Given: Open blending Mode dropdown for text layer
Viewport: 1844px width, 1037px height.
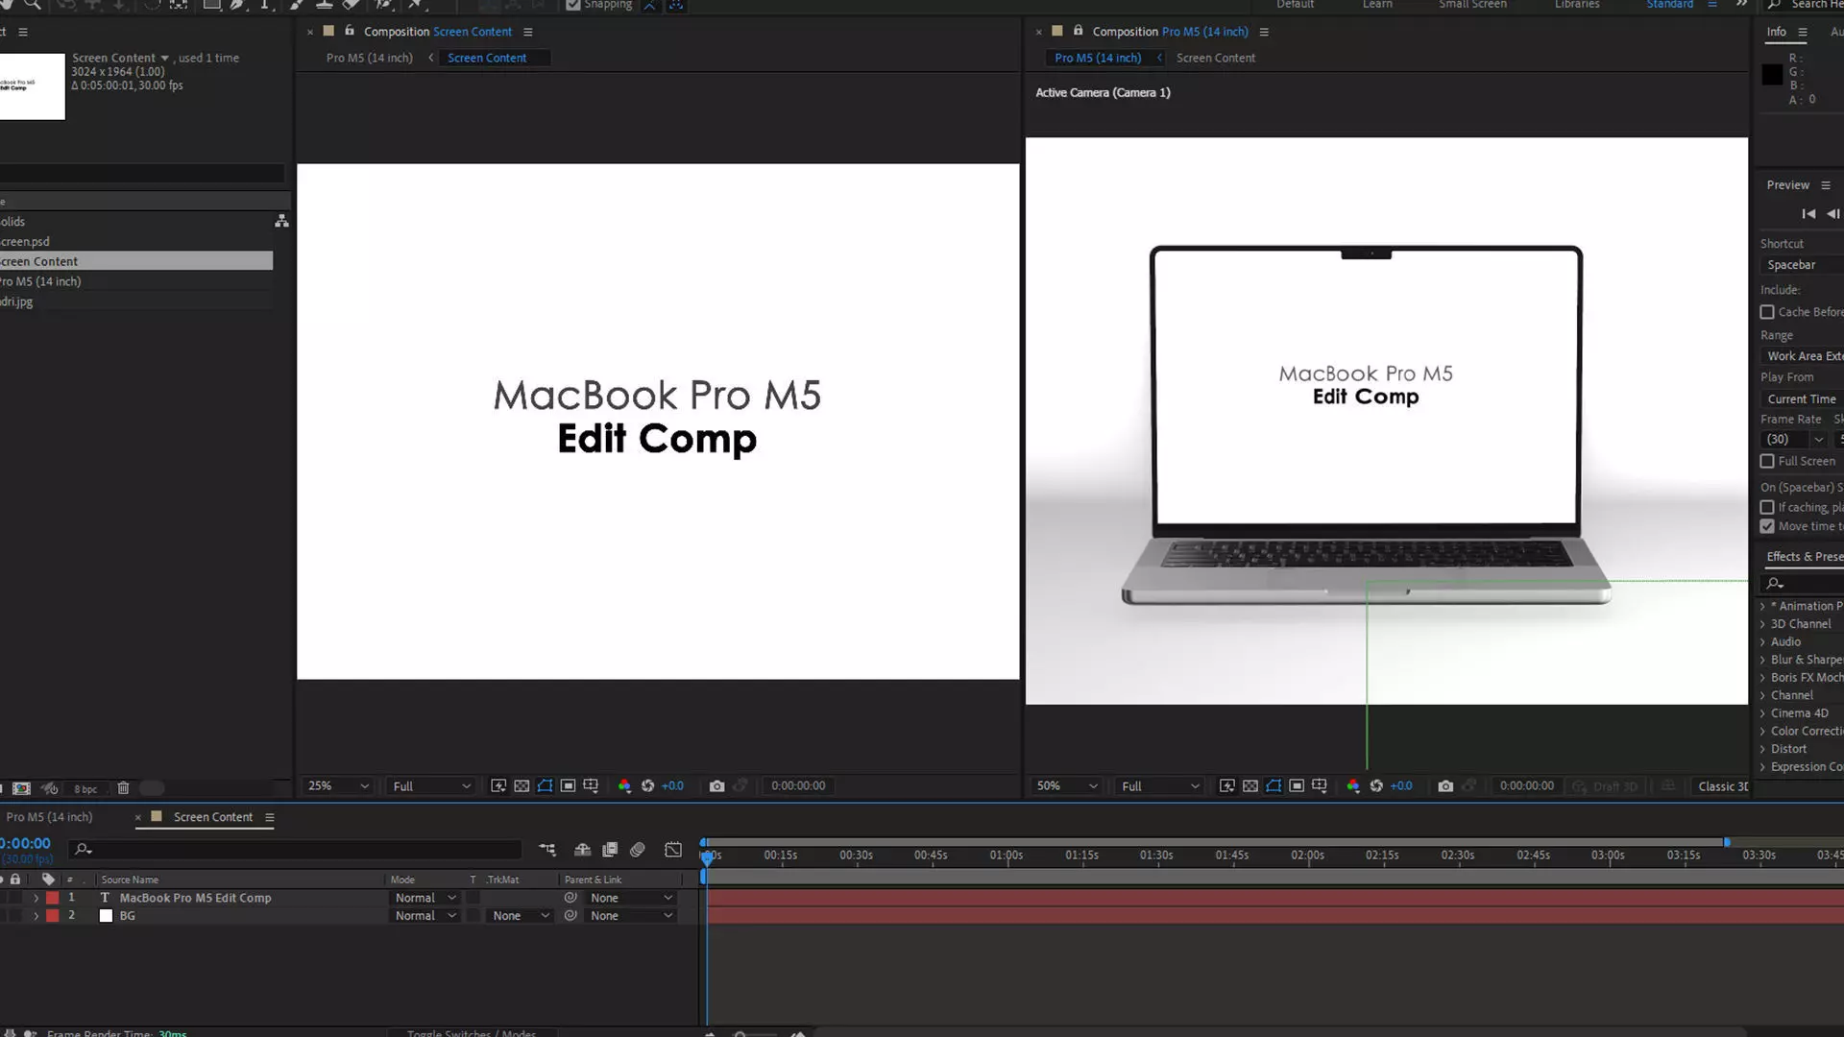Looking at the screenshot, I should (425, 898).
